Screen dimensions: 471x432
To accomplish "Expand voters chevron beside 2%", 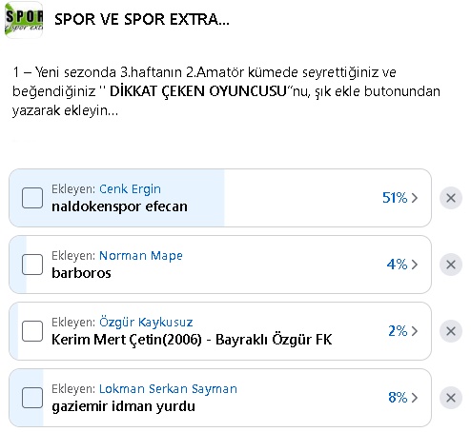I will click(415, 331).
